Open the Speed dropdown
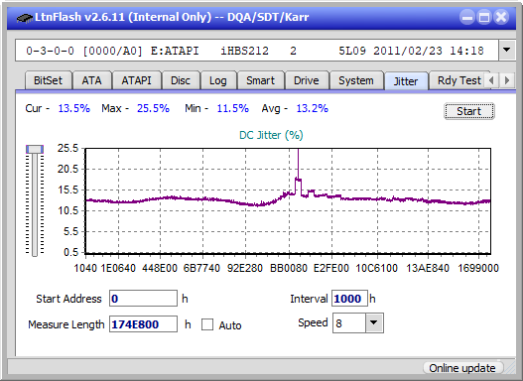Image resolution: width=523 pixels, height=381 pixels. tap(374, 323)
